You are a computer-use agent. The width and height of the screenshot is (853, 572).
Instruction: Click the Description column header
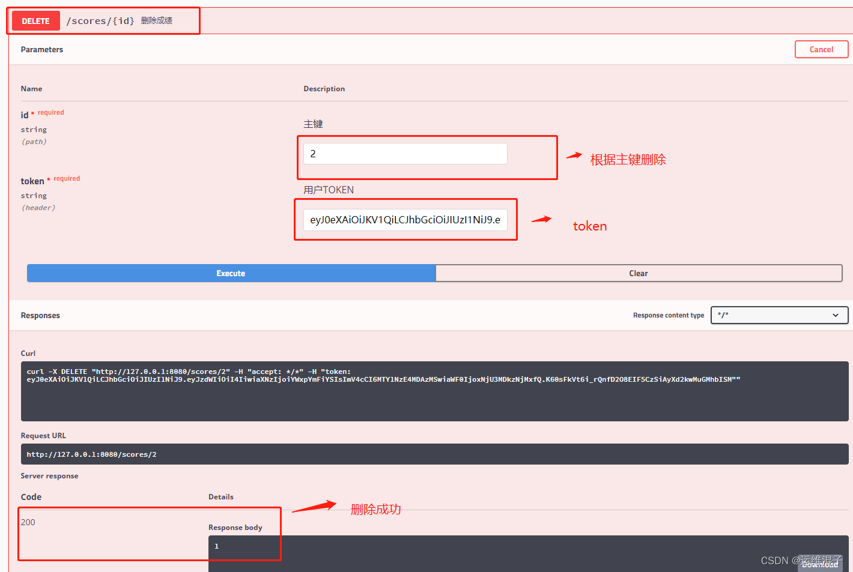(324, 89)
